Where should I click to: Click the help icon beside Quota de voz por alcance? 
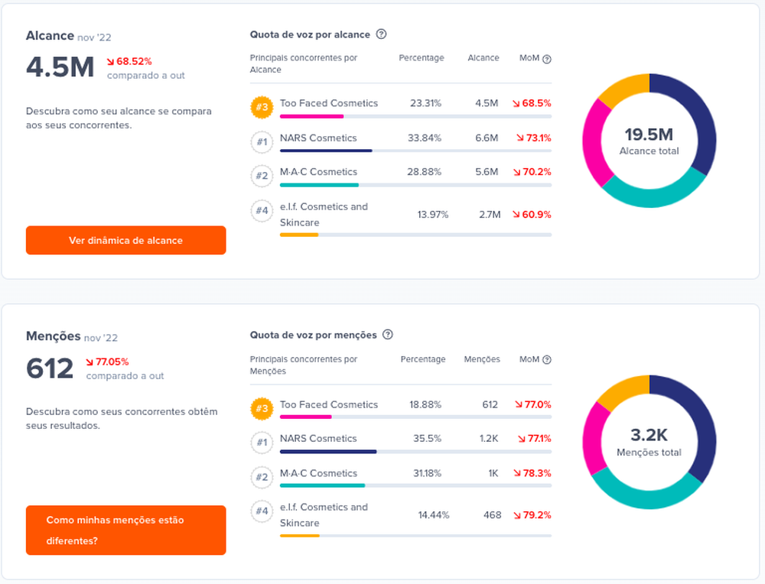pyautogui.click(x=382, y=34)
